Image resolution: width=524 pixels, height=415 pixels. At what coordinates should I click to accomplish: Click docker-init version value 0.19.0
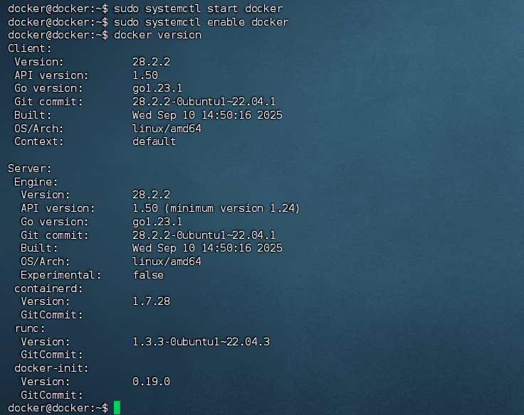pos(152,382)
